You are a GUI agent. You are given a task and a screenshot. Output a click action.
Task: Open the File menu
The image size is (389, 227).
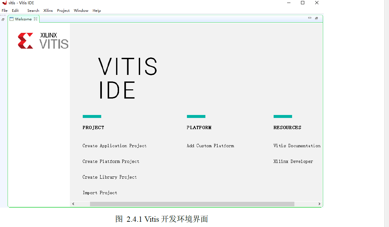pos(5,11)
